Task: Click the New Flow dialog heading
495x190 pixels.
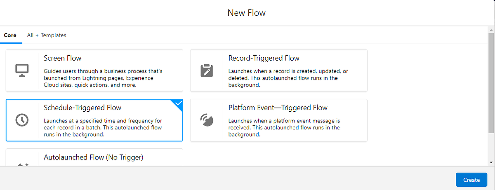Action: 247,13
